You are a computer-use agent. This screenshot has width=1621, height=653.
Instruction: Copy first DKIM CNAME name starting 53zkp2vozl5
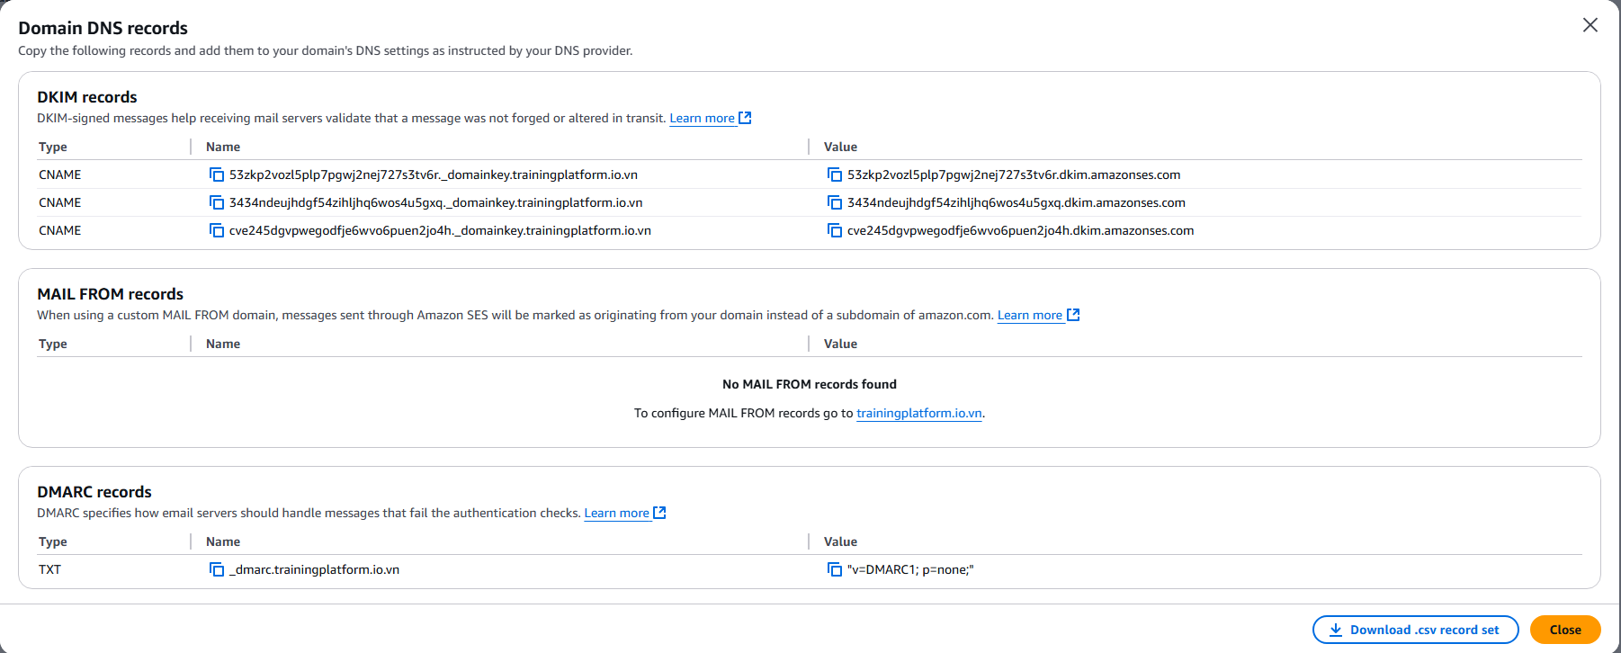(217, 174)
